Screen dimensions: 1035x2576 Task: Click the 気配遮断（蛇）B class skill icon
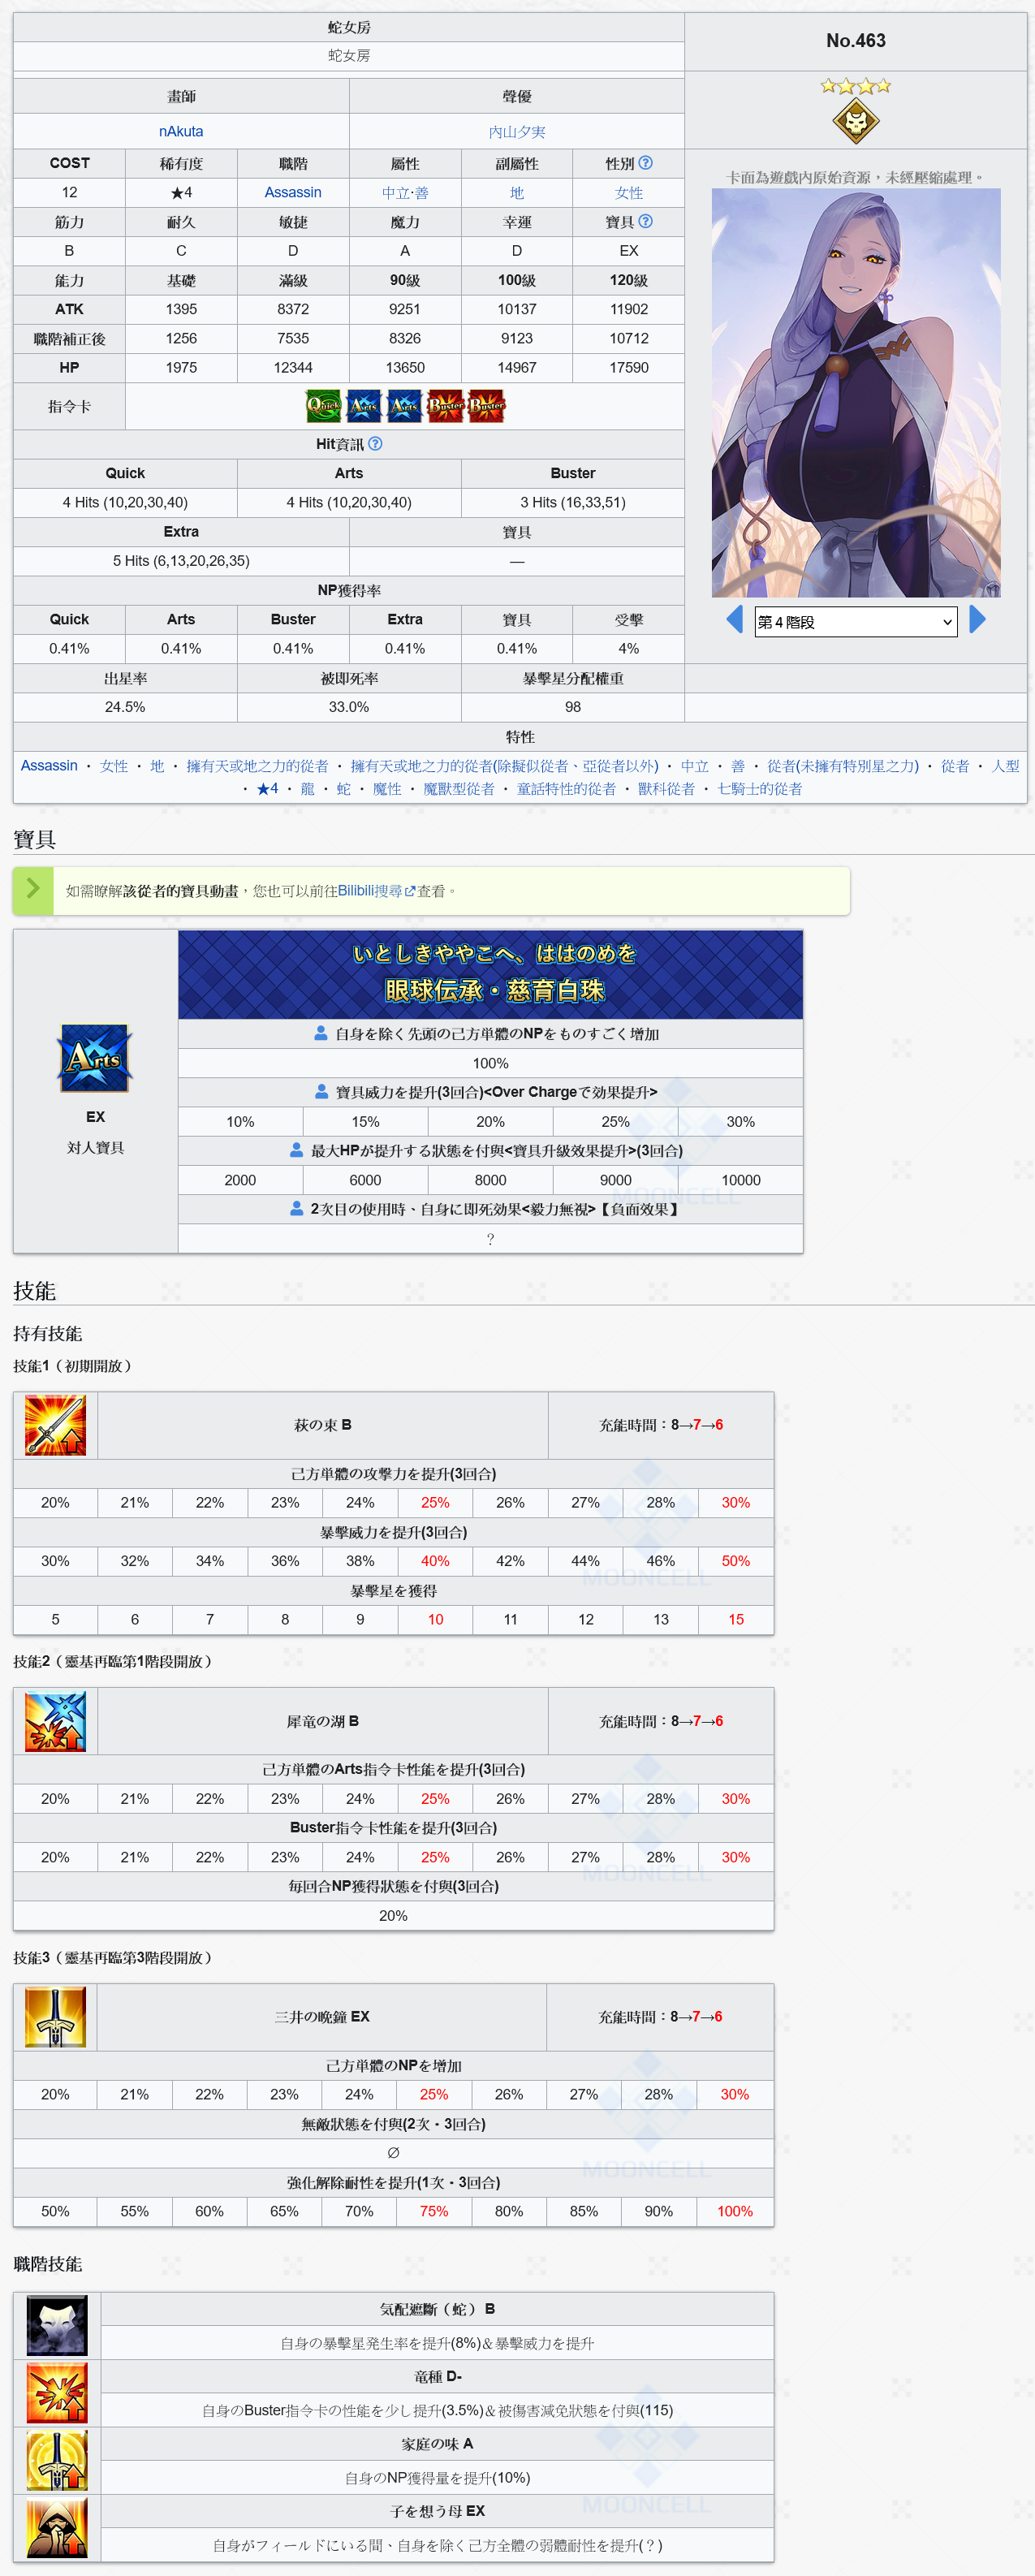point(57,2326)
